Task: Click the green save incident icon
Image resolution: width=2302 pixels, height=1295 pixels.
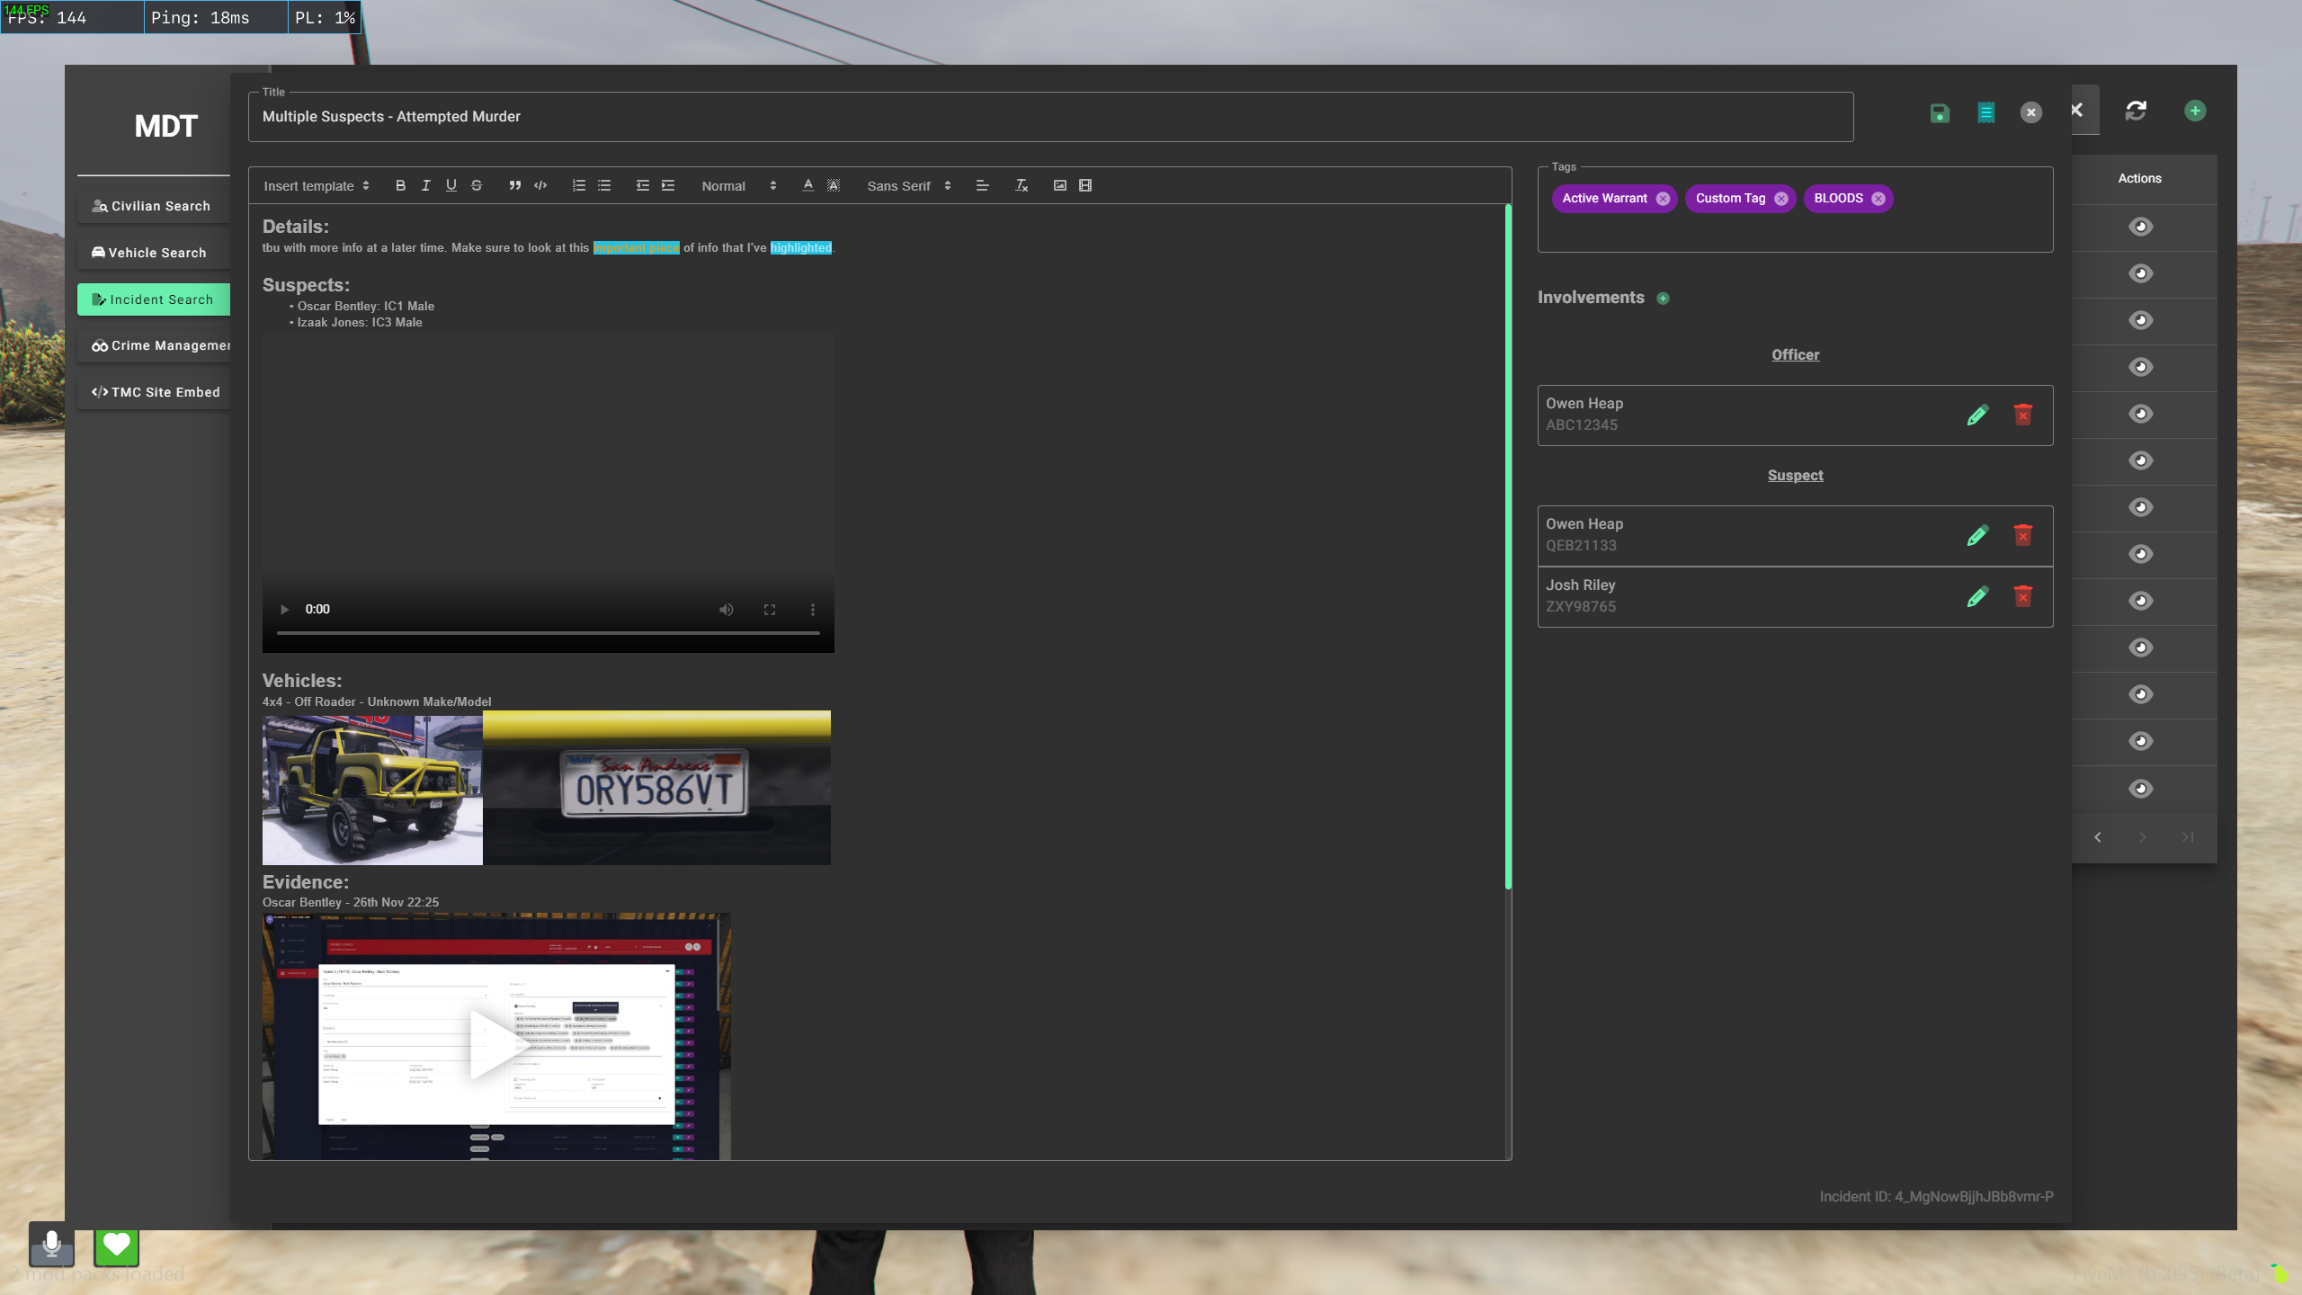Action: (x=1940, y=112)
